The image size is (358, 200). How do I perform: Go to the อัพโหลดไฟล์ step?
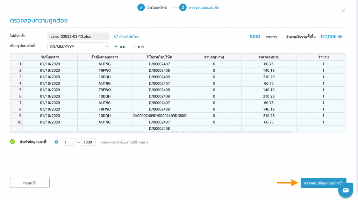point(157,8)
